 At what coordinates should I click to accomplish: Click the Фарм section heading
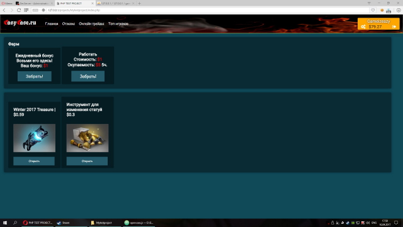pos(14,44)
